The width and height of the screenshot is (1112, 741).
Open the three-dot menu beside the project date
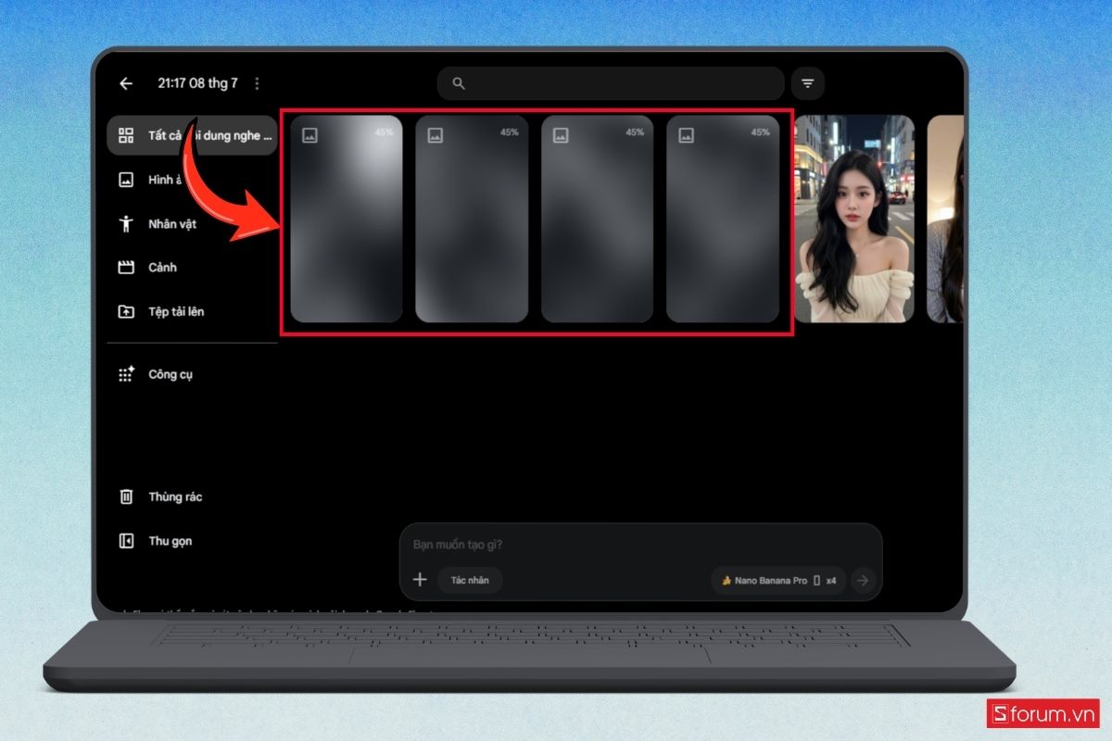(257, 83)
